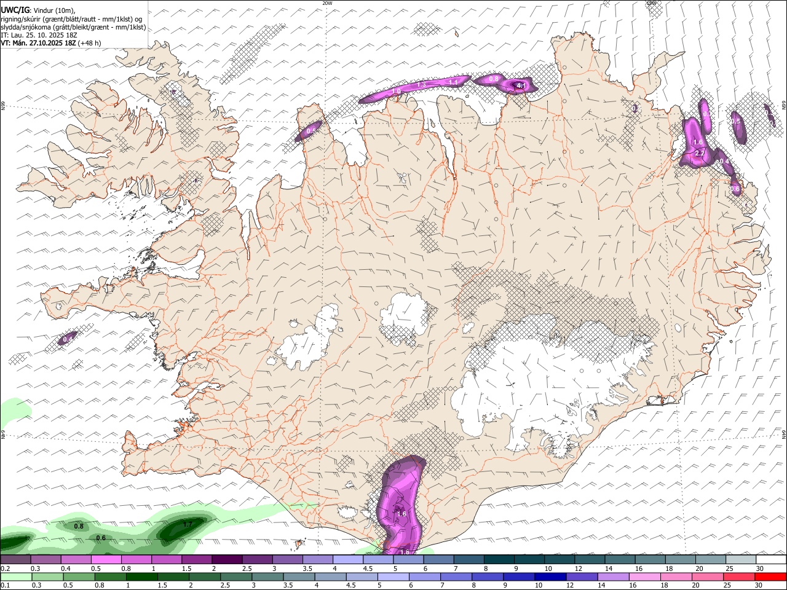Click the darkest purple 2 swatch in snow legend
This screenshot has height=590, width=787.
coord(227,560)
